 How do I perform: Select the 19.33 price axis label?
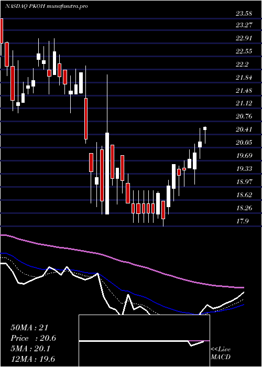pos(244,168)
